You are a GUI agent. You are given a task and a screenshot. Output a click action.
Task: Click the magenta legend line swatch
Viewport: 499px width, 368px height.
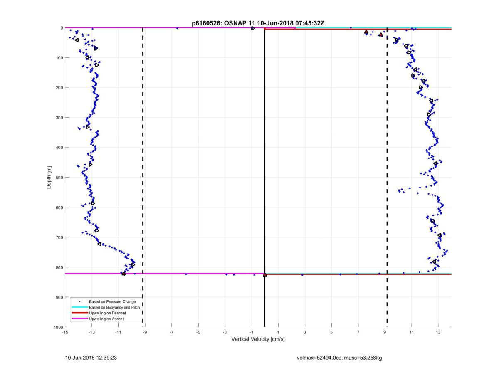(x=79, y=319)
